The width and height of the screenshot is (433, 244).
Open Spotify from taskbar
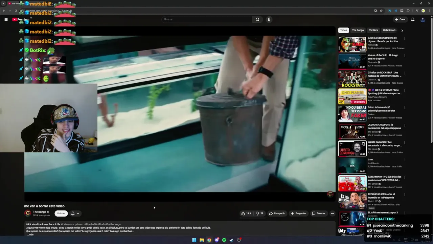(x=224, y=240)
